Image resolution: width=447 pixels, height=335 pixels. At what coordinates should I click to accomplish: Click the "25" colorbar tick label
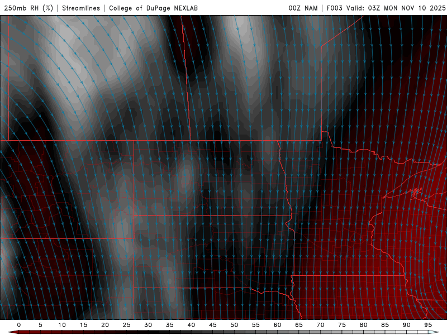click(x=127, y=325)
